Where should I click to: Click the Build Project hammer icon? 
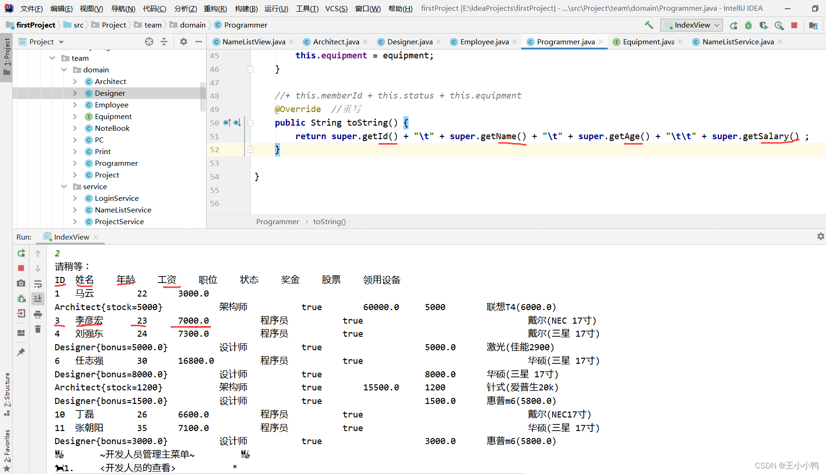[x=649, y=25]
